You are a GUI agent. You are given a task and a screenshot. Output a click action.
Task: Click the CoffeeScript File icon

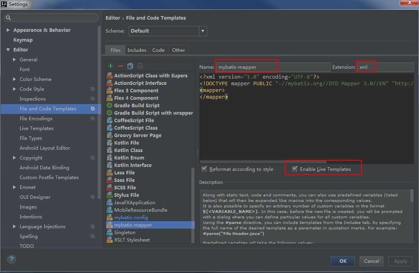click(x=109, y=121)
